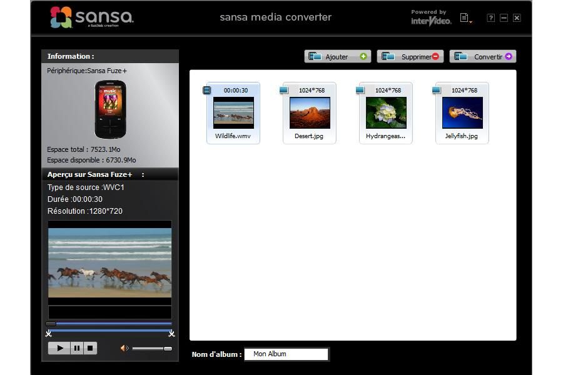
Task: Close the Sansa media converter window
Action: coord(517,17)
